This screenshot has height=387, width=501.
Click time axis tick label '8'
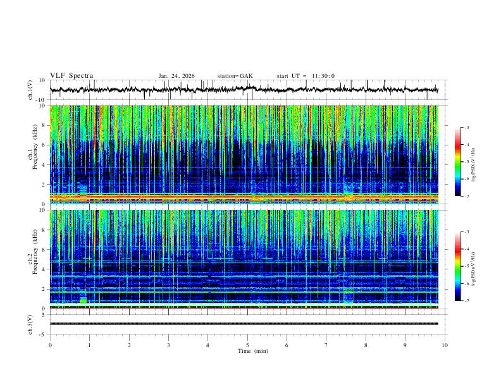pos(366,345)
